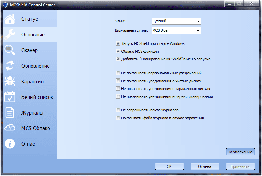Click the info icon for О нас
This screenshot has width=262, height=176.
click(10, 144)
